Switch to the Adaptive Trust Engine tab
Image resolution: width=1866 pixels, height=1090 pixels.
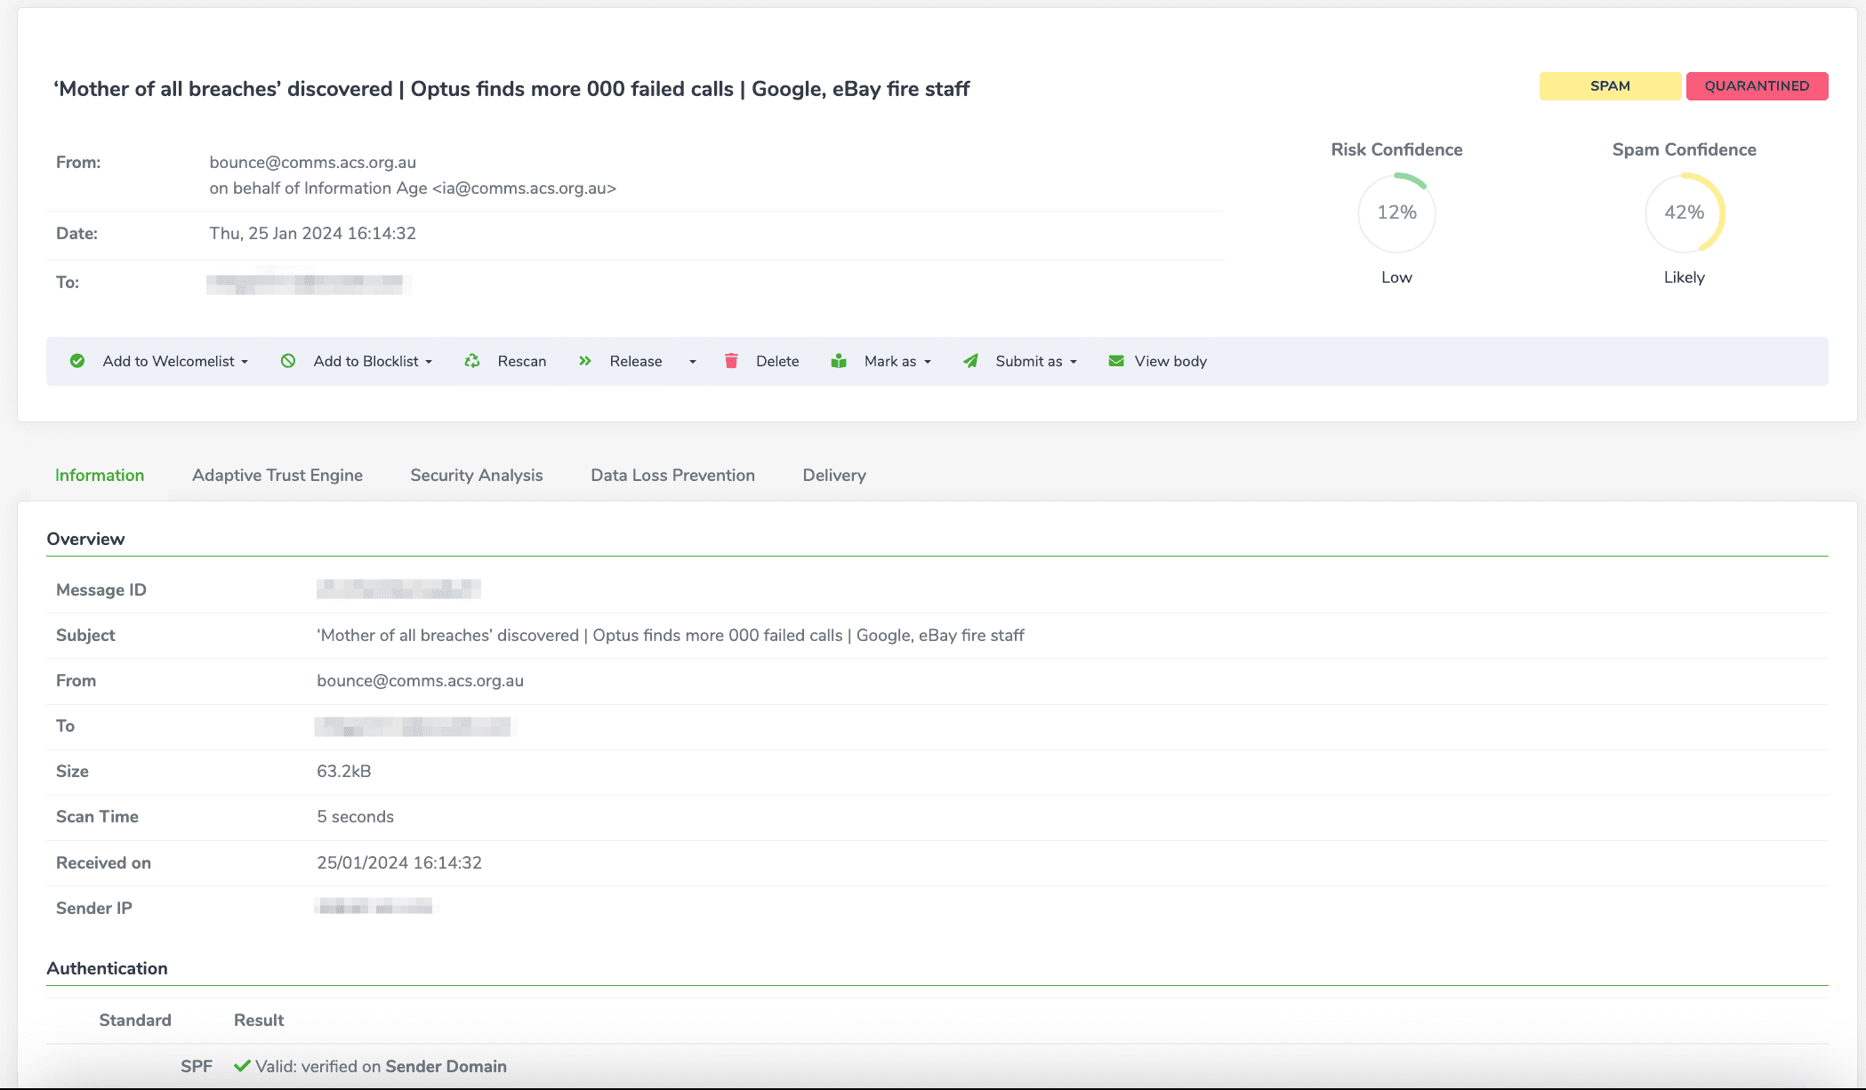pyautogui.click(x=277, y=475)
